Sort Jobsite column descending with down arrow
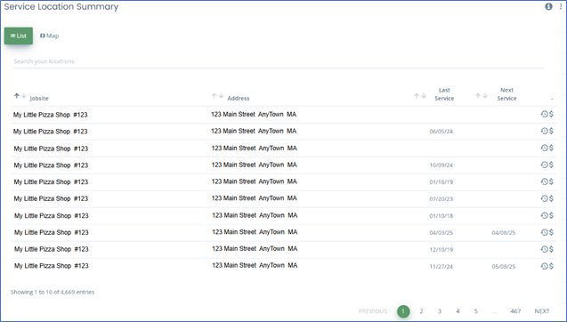Screen dimensions: 567x322 click(x=24, y=96)
